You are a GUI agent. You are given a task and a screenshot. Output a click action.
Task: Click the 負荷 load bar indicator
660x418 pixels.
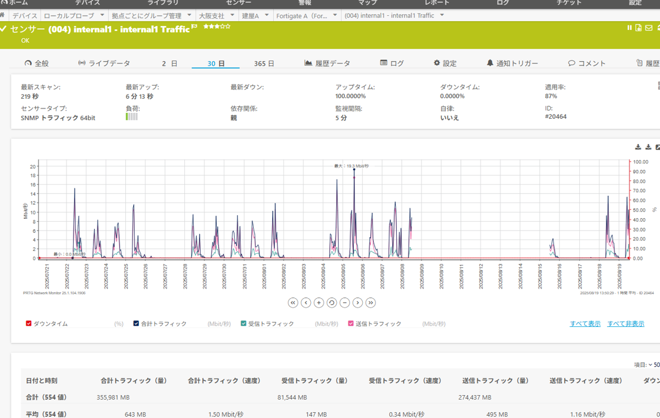132,116
